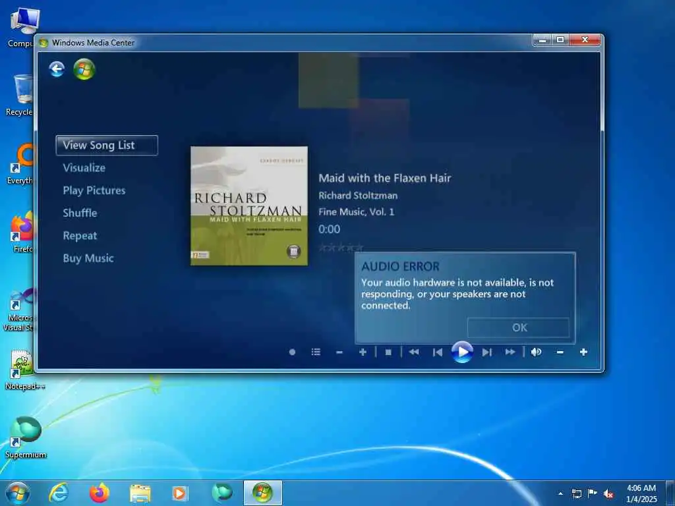Decrease volume with the minus button
The width and height of the screenshot is (675, 506).
pos(560,352)
